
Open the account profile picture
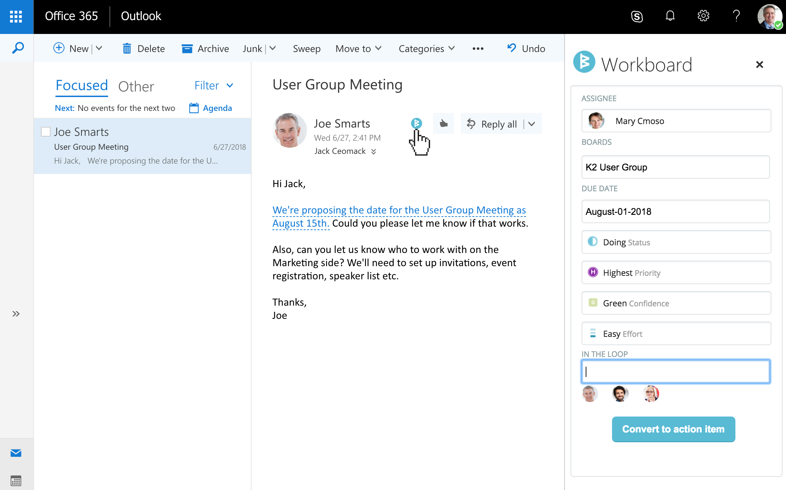point(769,16)
